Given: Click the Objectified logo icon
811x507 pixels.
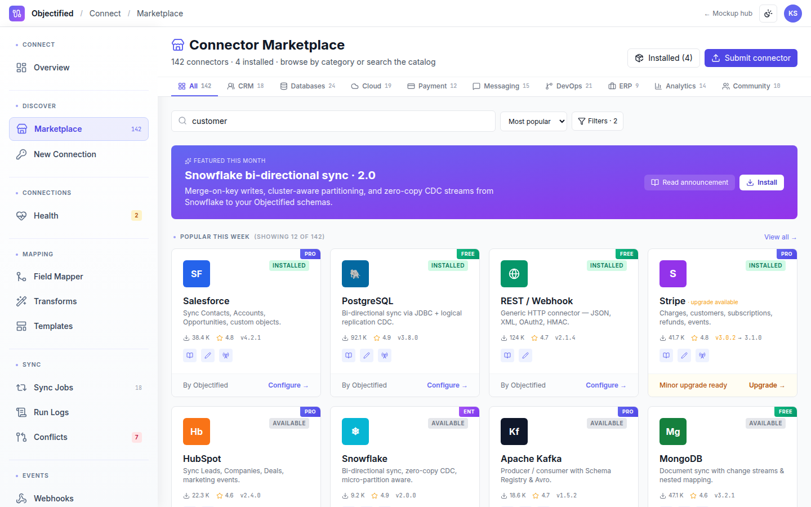Looking at the screenshot, I should pyautogui.click(x=17, y=14).
